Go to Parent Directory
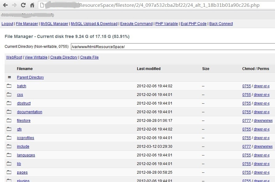This screenshot has height=182, width=275. [30, 77]
